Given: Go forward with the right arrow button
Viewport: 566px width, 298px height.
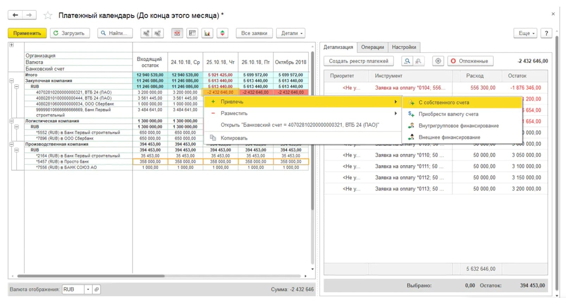Looking at the screenshot, I should click(29, 15).
